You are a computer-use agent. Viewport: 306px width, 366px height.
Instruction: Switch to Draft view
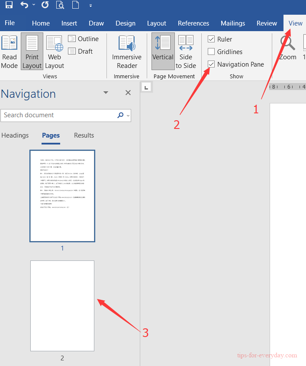click(81, 51)
